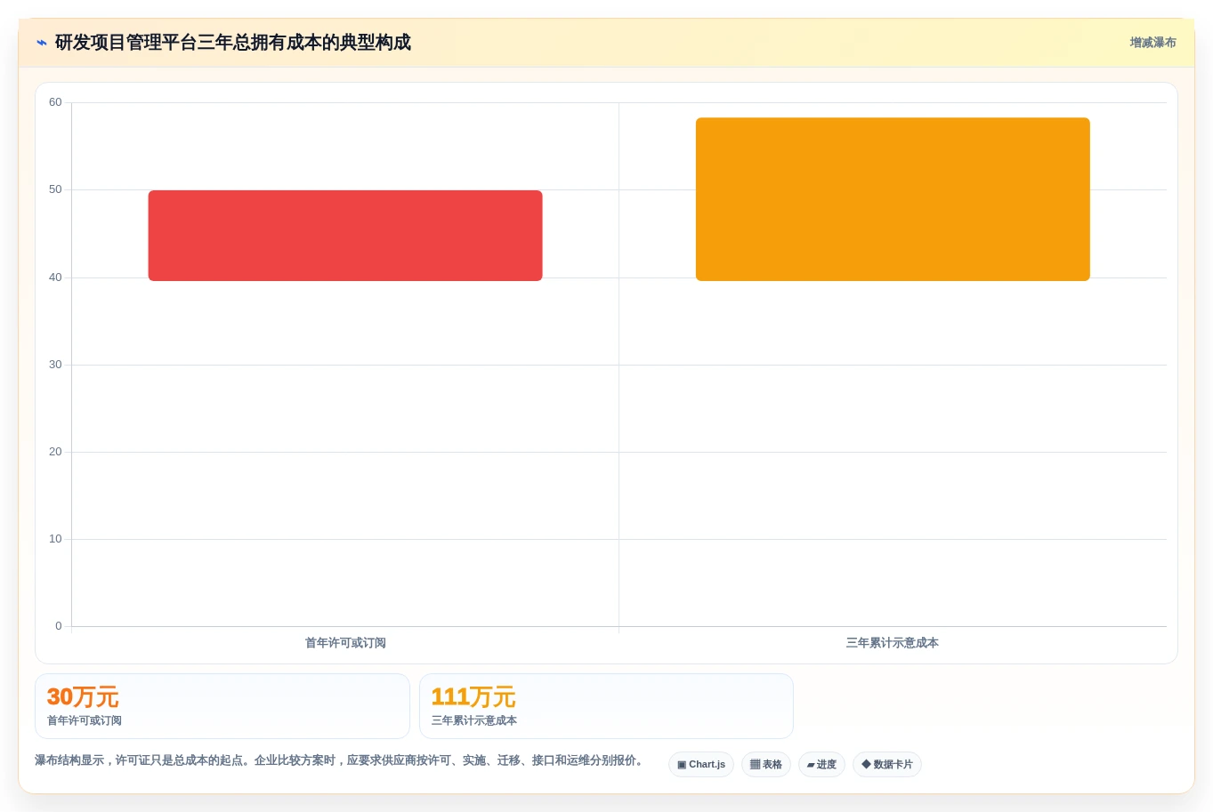The height and width of the screenshot is (812, 1213).
Task: Click the description text starting 瀑布结构显示
Action: click(x=341, y=760)
